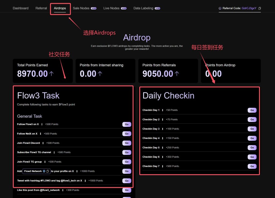Click the SOON badge next to Live Nodes
Viewport: 275px width, 198px height.
pos(124,8)
